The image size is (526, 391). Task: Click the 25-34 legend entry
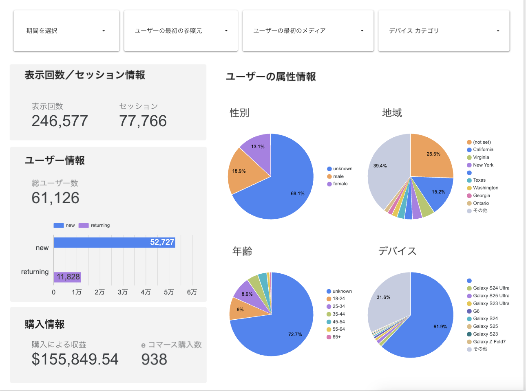pyautogui.click(x=336, y=306)
